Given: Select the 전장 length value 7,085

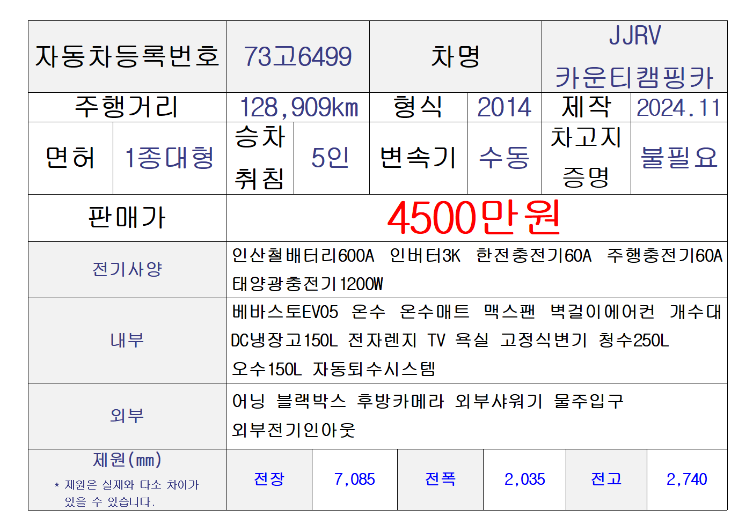Looking at the screenshot, I should (354, 479).
